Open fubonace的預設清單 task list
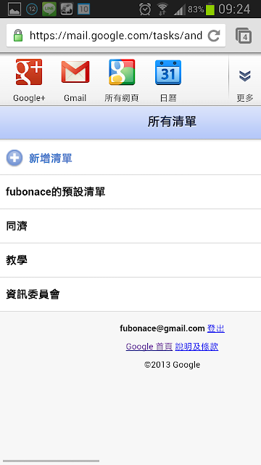Viewport: 261px width, 465px height. click(x=130, y=192)
